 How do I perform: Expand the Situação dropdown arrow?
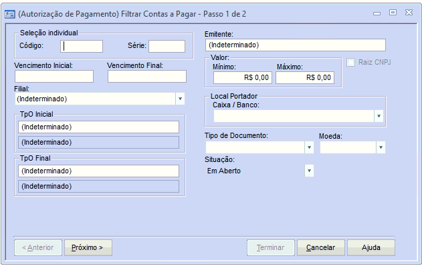tap(309, 171)
